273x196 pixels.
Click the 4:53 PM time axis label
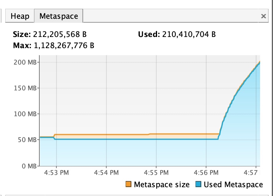[57, 173]
